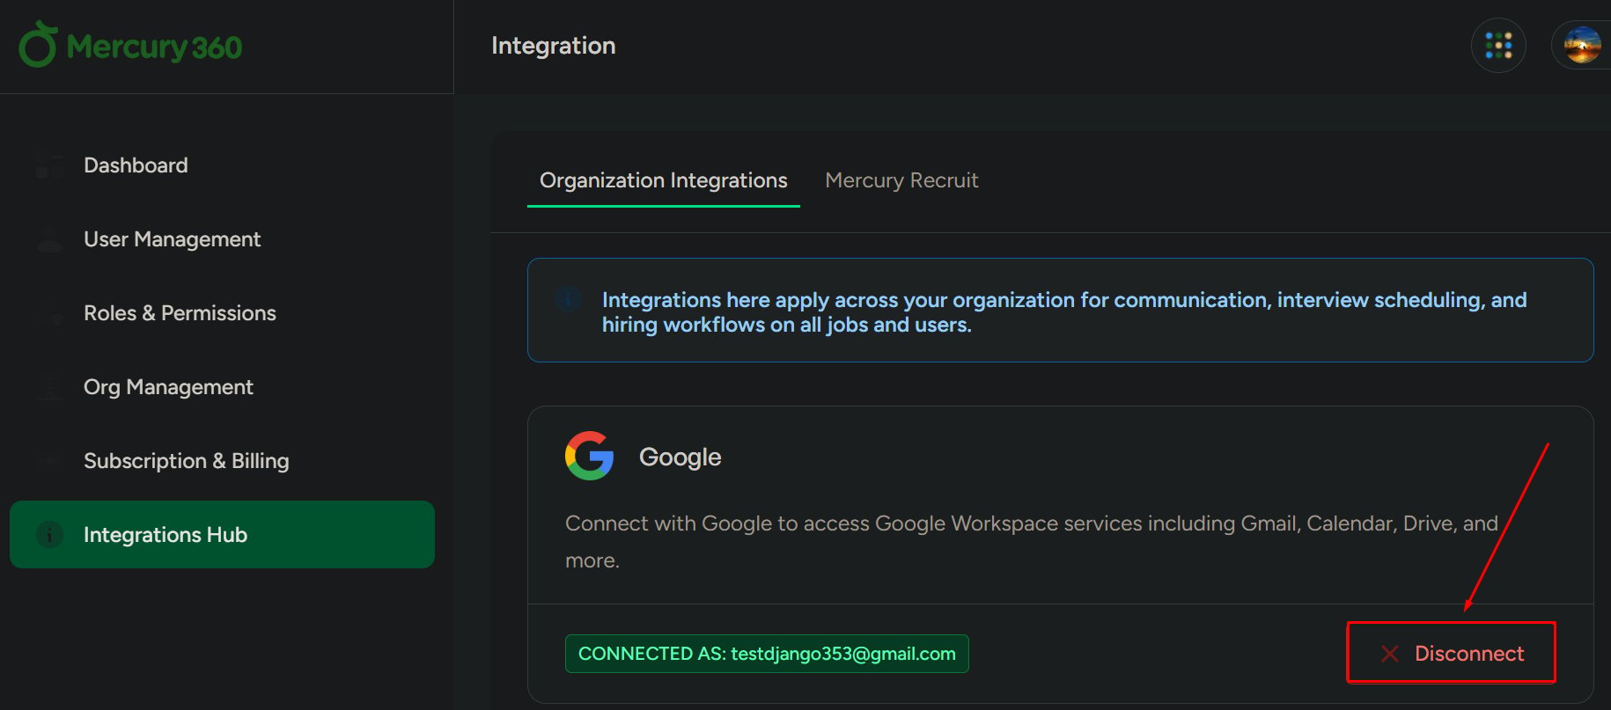Click the Subscription & Billing sidebar icon
Image resolution: width=1611 pixels, height=710 pixels.
(49, 461)
